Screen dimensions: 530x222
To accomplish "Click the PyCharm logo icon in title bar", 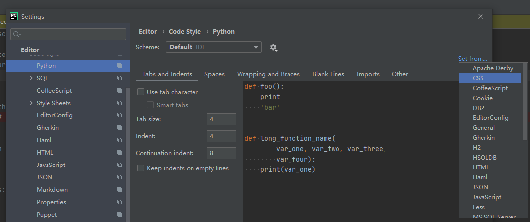I will [14, 16].
